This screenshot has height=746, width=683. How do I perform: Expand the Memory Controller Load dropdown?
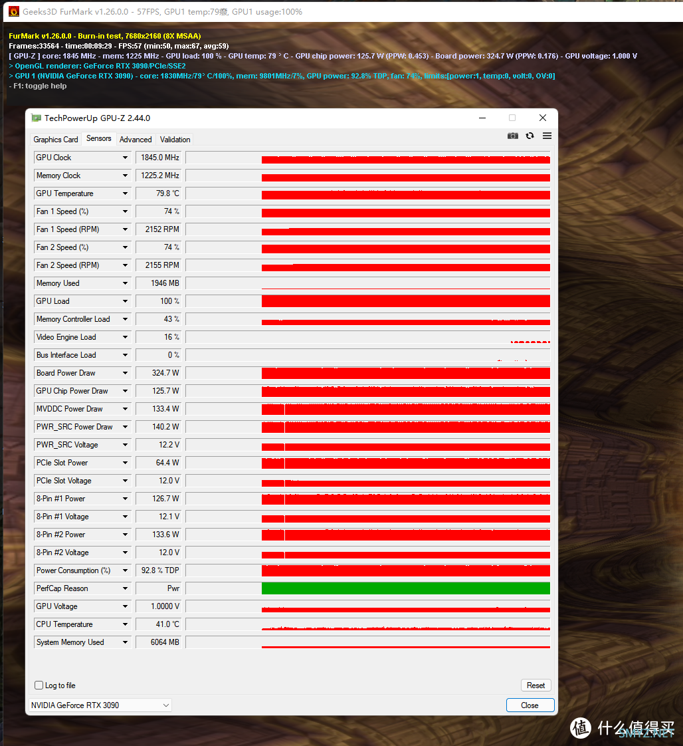125,319
